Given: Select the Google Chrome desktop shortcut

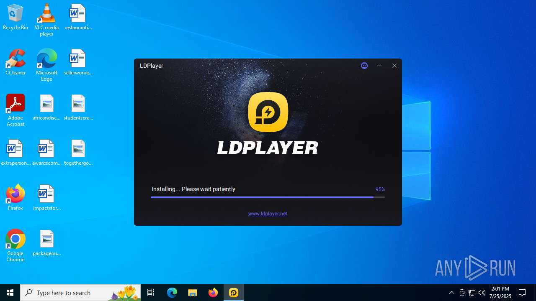Looking at the screenshot, I should coord(15,246).
